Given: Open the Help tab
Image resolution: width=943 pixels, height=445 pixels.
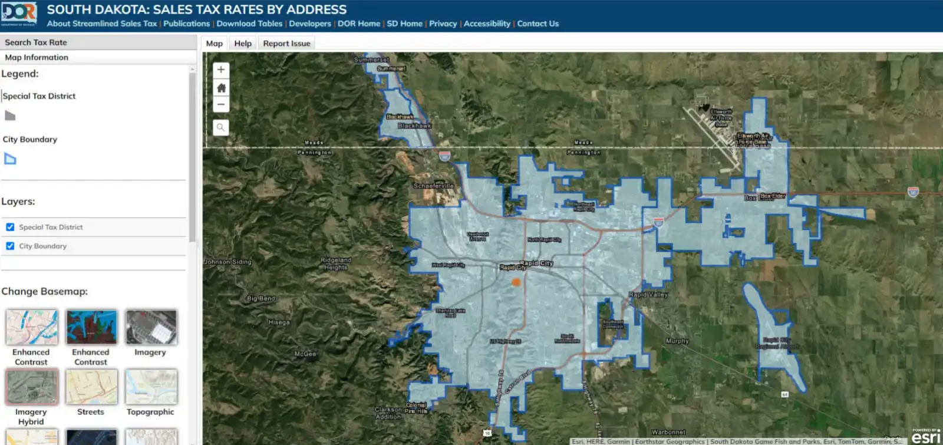Looking at the screenshot, I should [243, 43].
